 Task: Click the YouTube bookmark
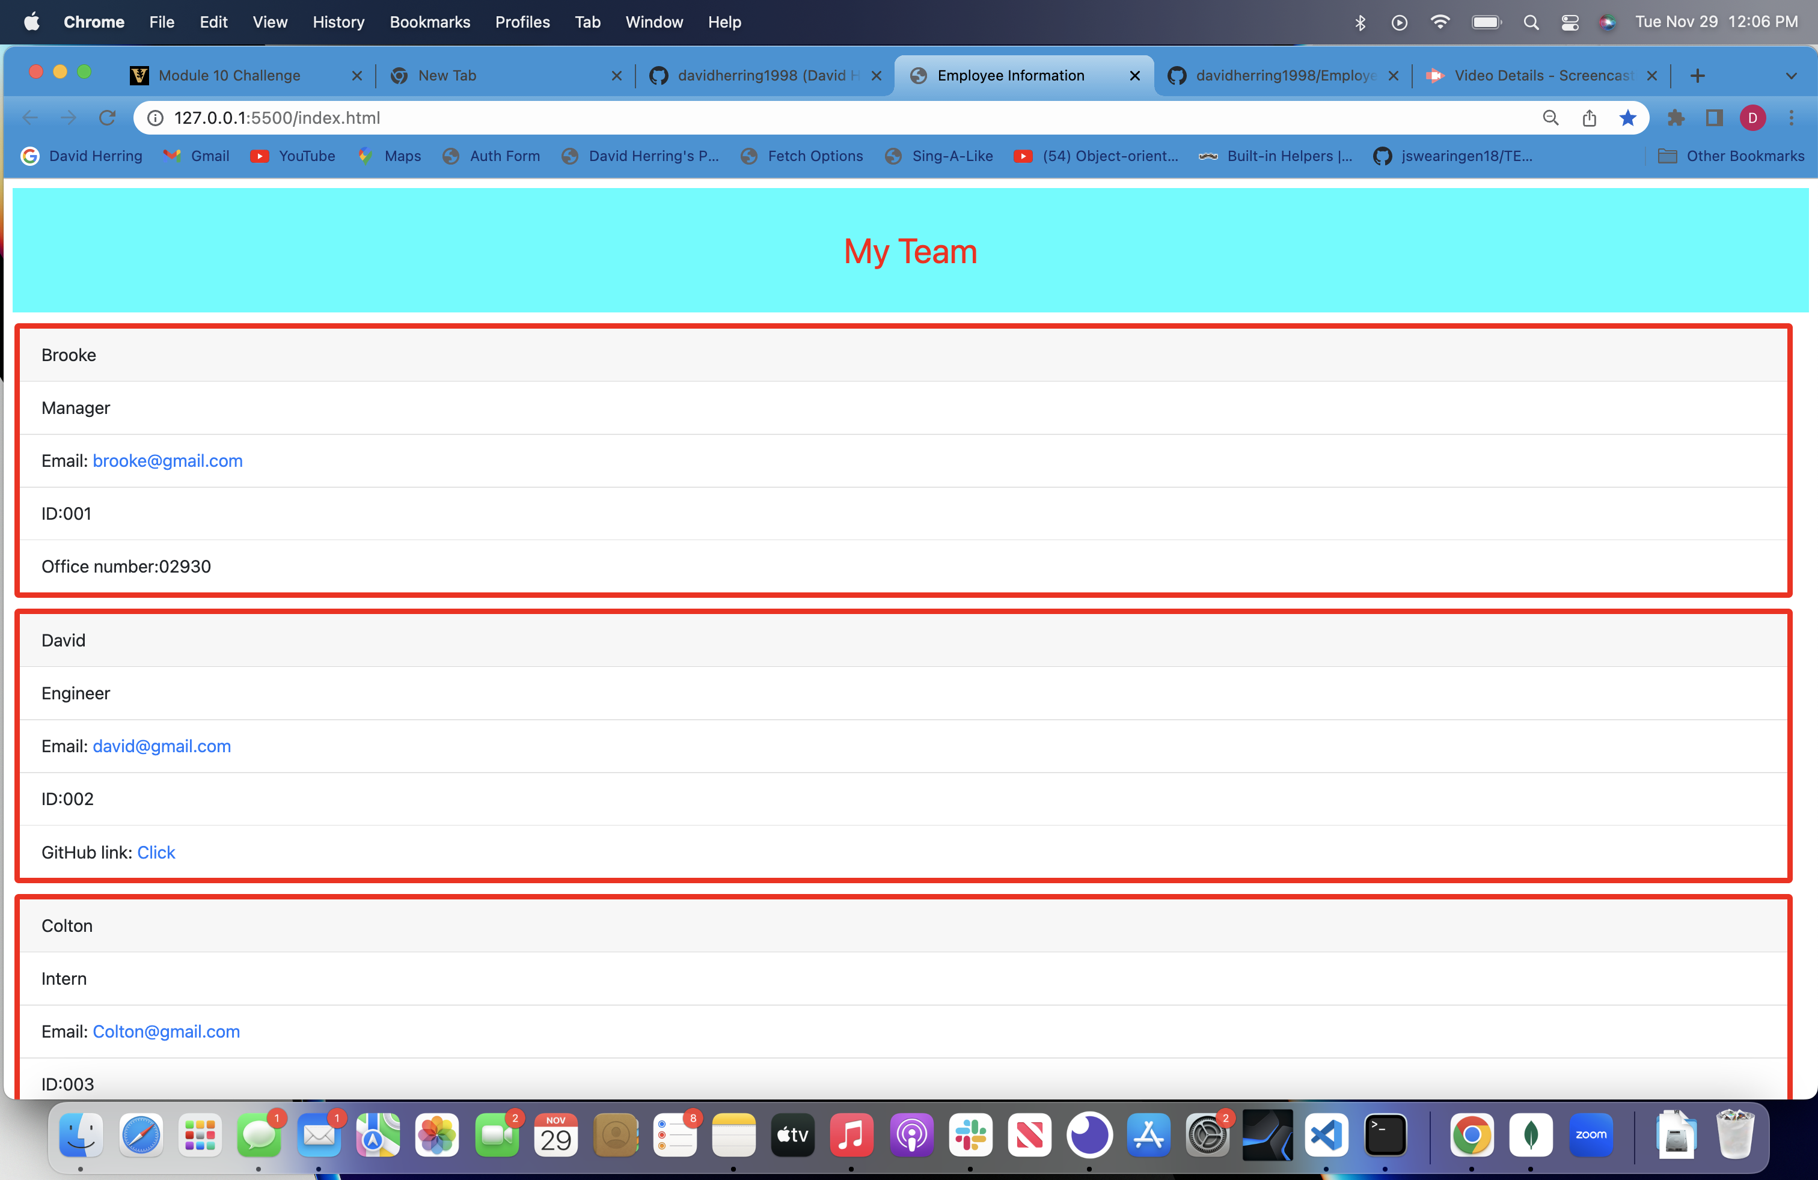[x=293, y=156]
